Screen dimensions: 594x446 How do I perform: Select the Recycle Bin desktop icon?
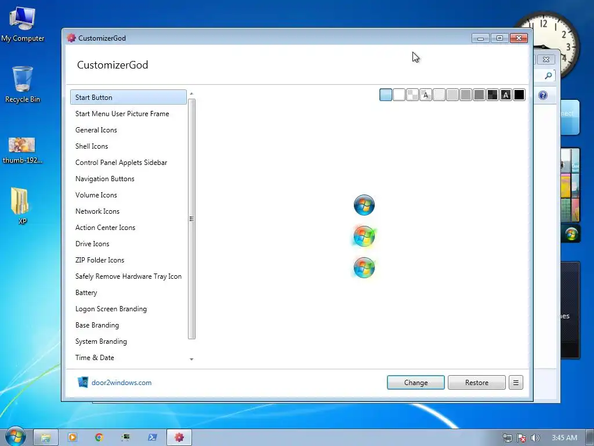pyautogui.click(x=23, y=84)
